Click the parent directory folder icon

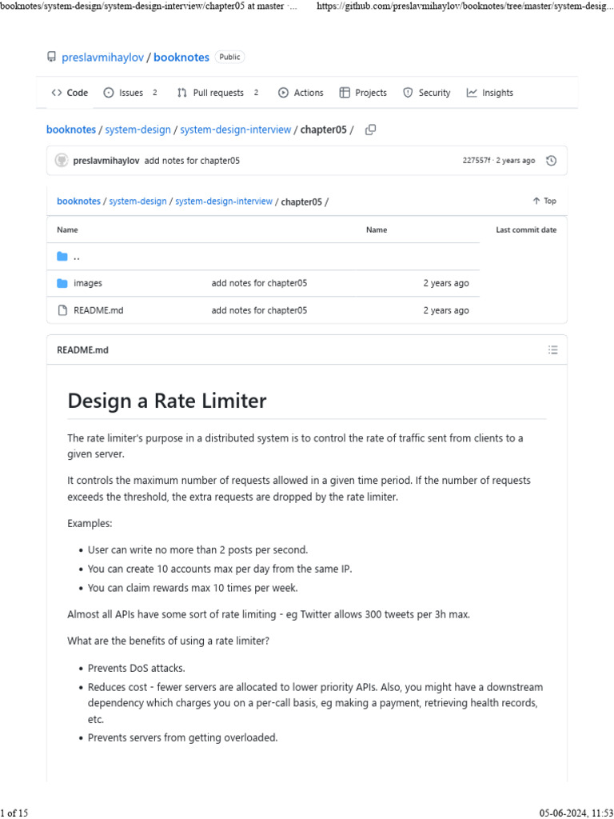click(62, 257)
